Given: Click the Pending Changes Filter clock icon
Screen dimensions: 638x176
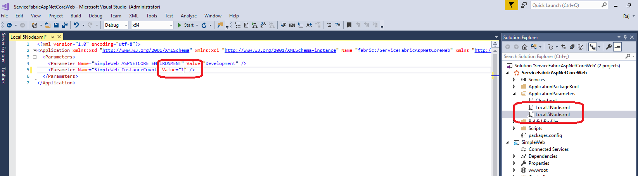Looking at the screenshot, I should [551, 47].
